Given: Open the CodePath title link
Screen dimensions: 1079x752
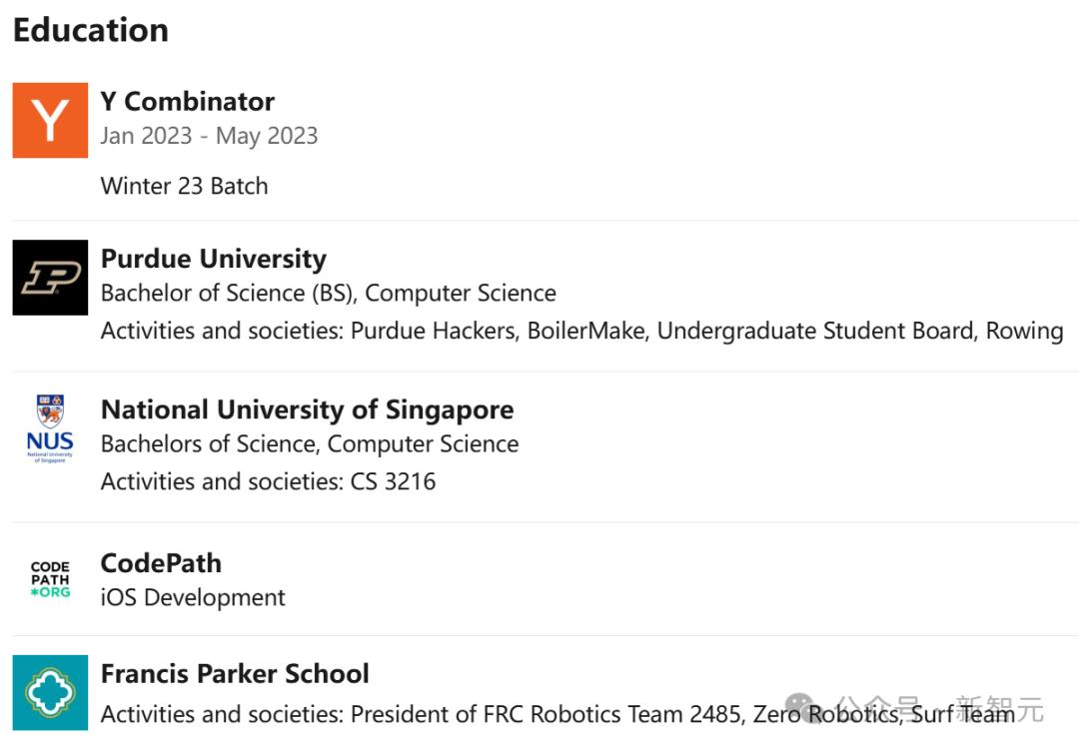Looking at the screenshot, I should [x=161, y=563].
